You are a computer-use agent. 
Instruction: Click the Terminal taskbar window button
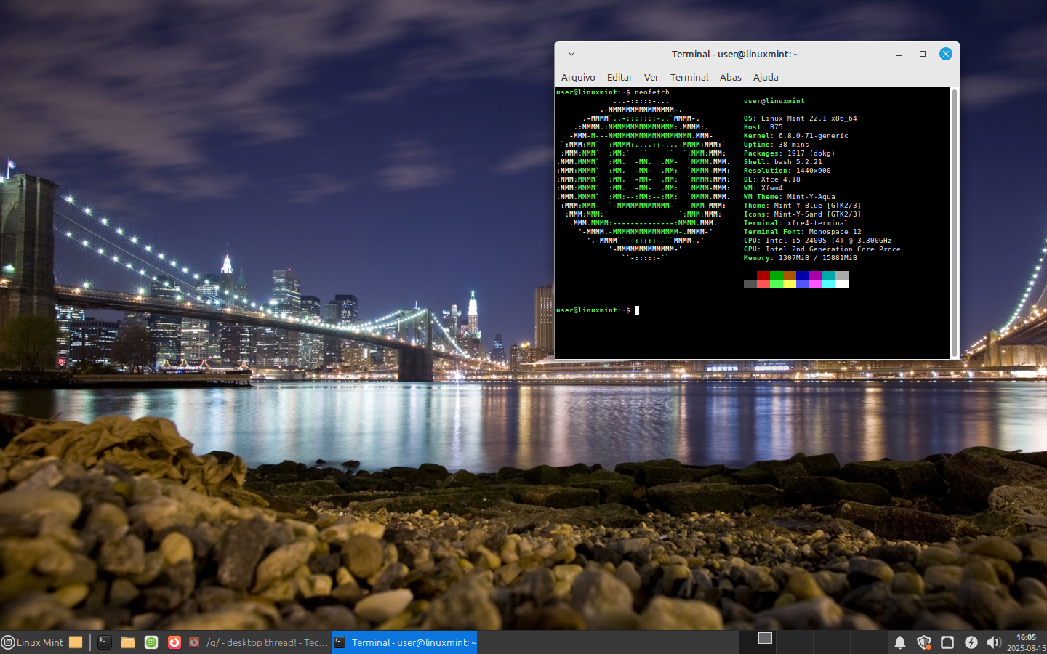405,642
